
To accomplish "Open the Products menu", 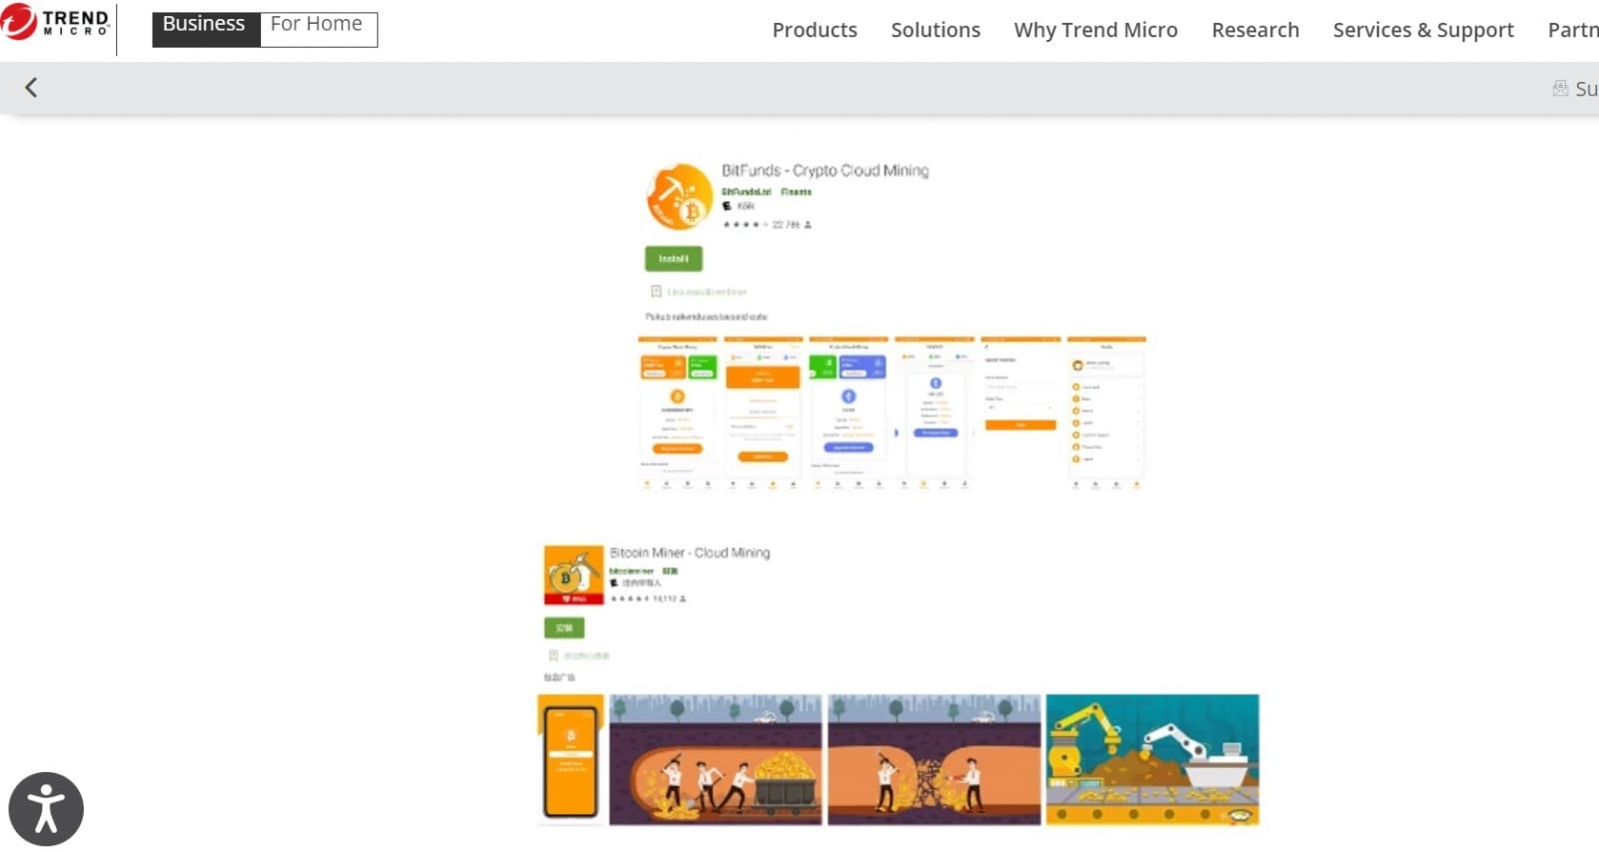I will point(814,30).
